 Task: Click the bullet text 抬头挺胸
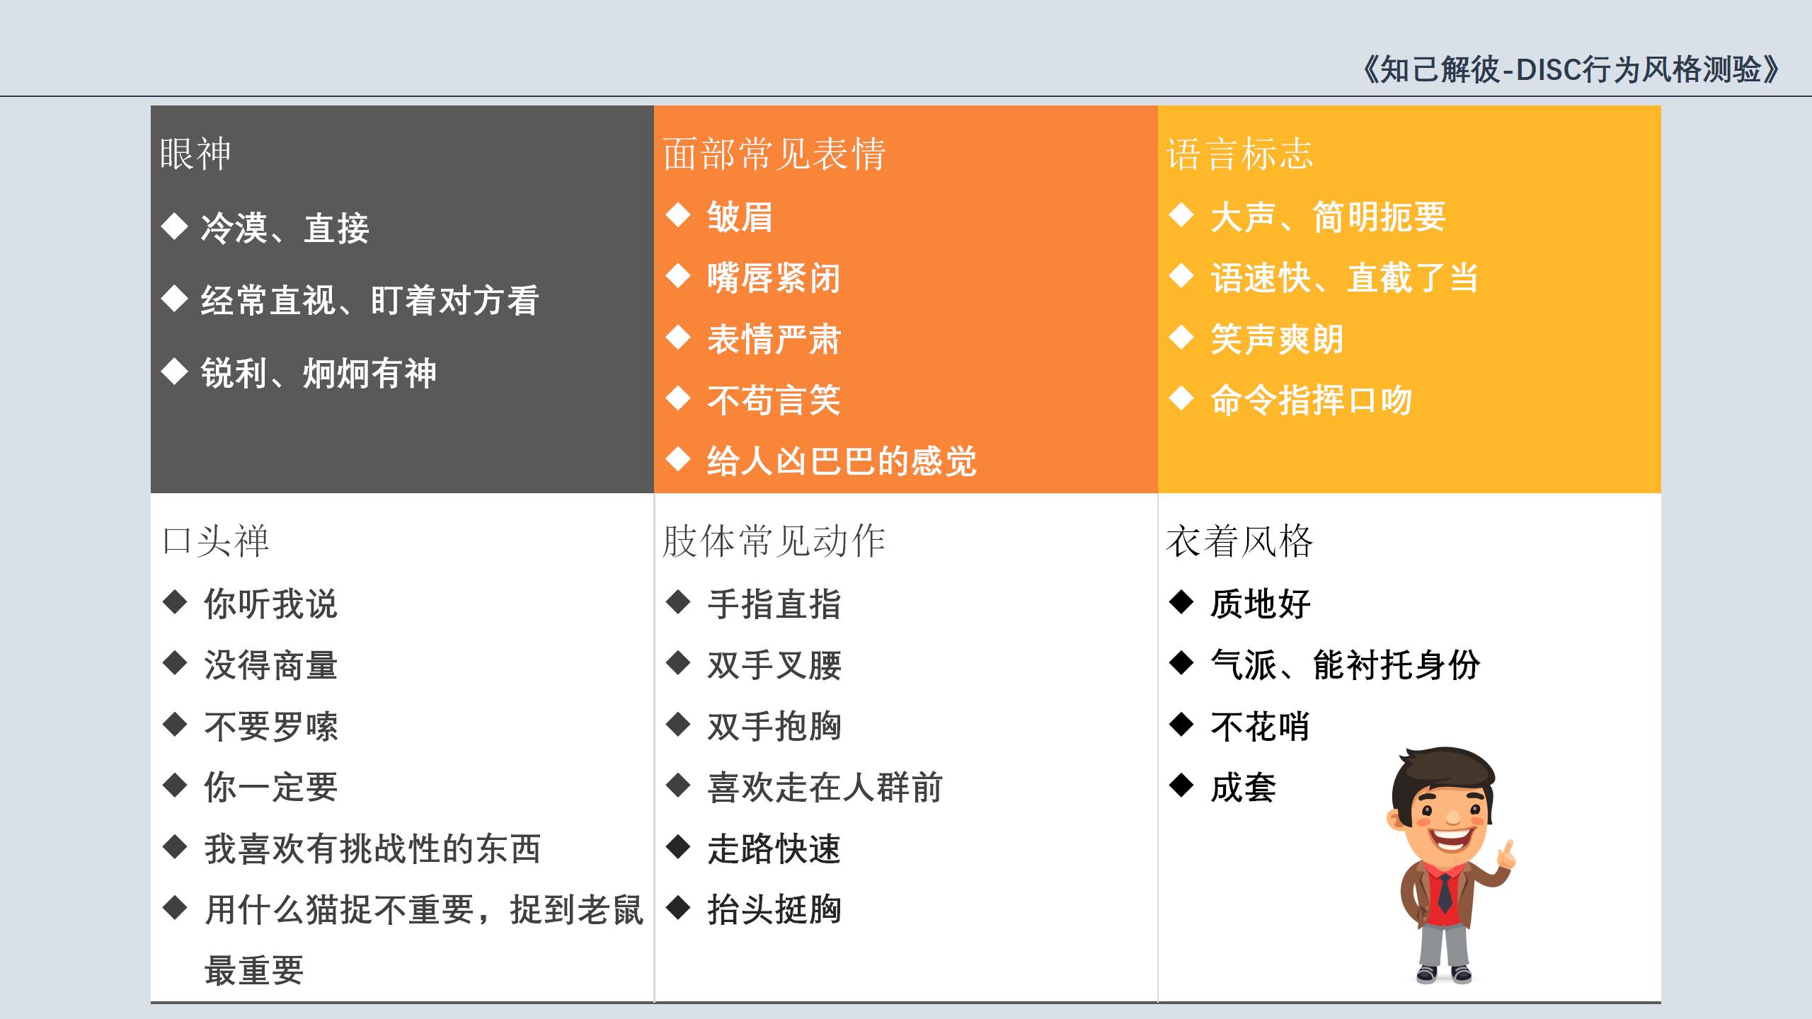(x=774, y=910)
